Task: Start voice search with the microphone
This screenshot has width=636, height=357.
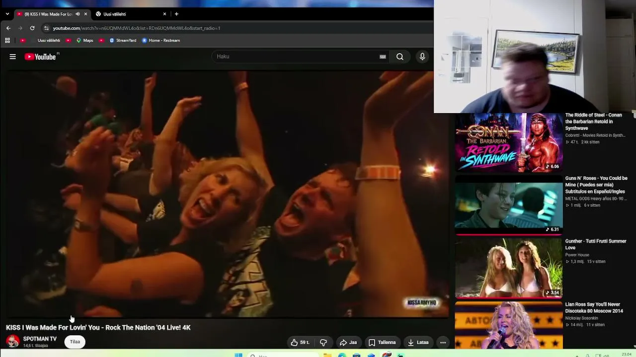Action: 422,57
